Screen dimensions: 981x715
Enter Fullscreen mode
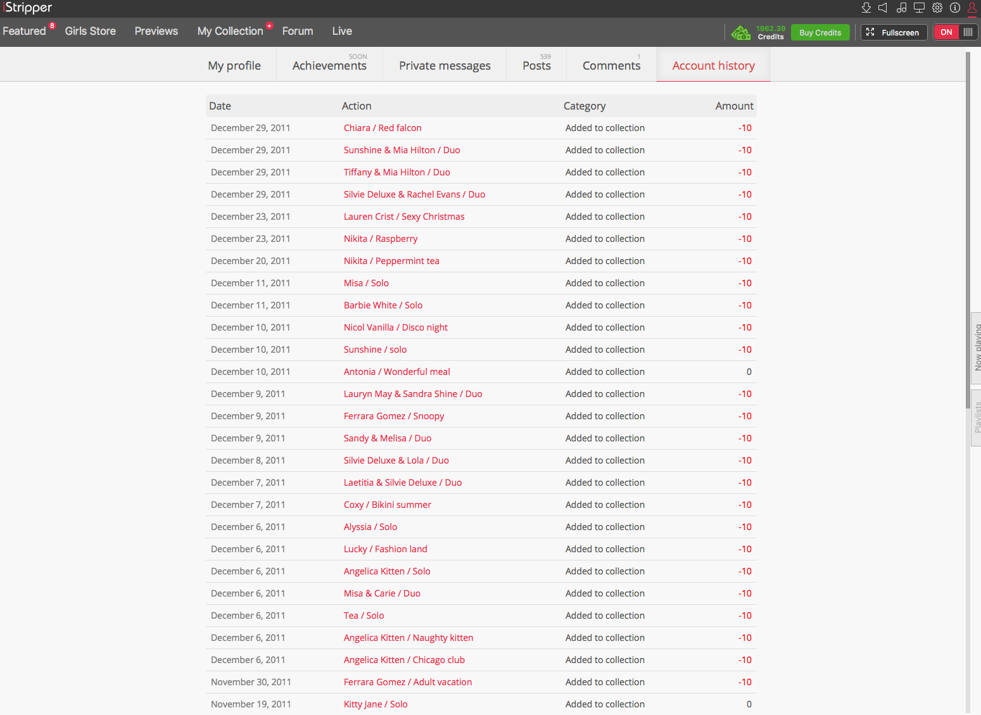894,32
